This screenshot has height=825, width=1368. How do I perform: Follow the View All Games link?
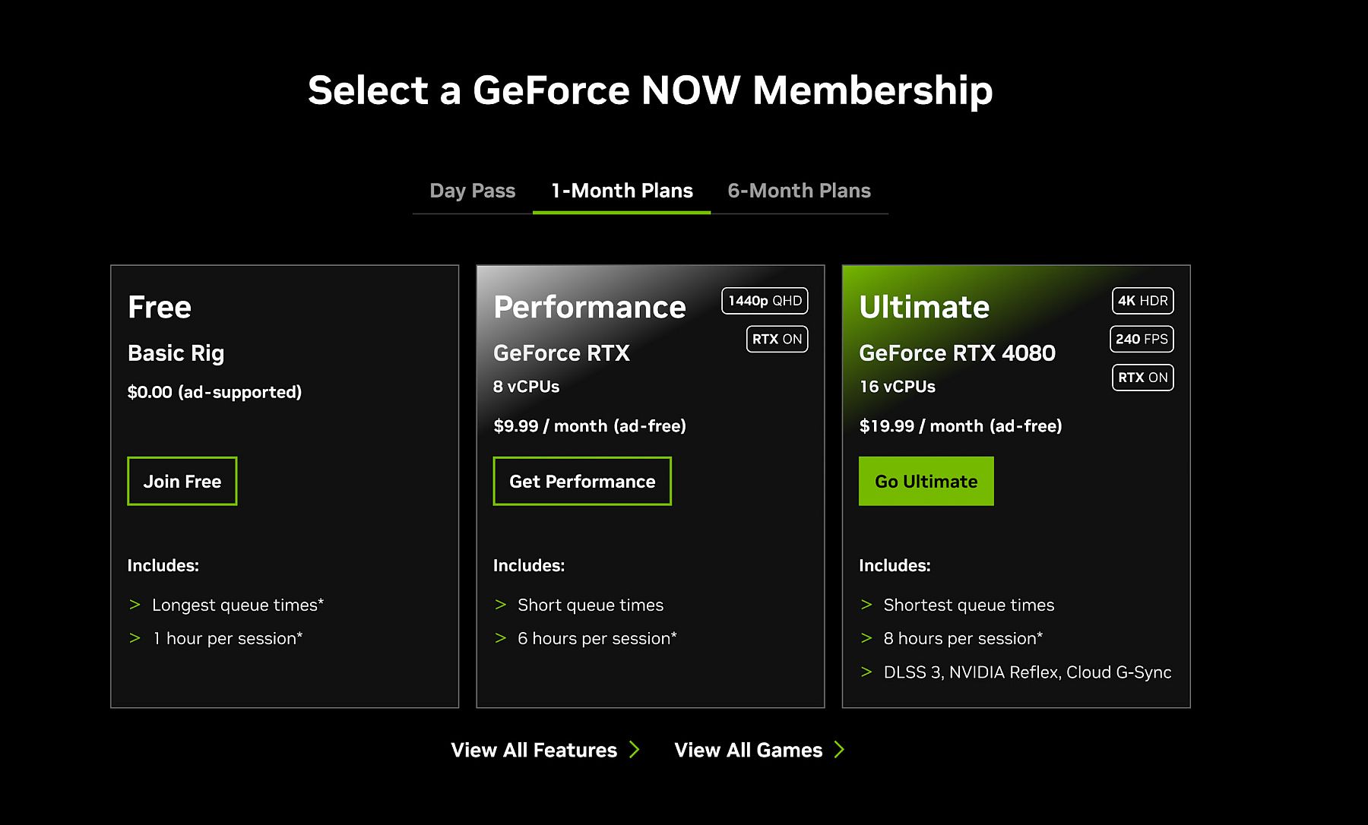point(748,750)
